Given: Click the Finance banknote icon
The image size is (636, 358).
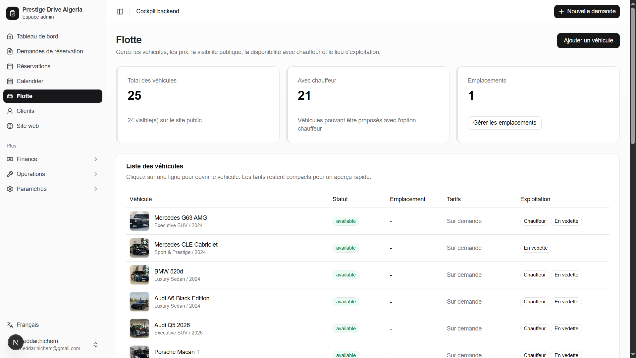Looking at the screenshot, I should point(10,159).
